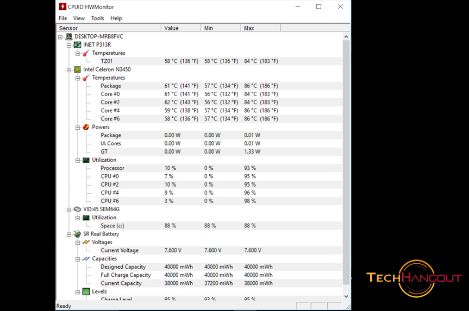Collapse the Capacities section
This screenshot has height=311, width=469.
point(78,259)
